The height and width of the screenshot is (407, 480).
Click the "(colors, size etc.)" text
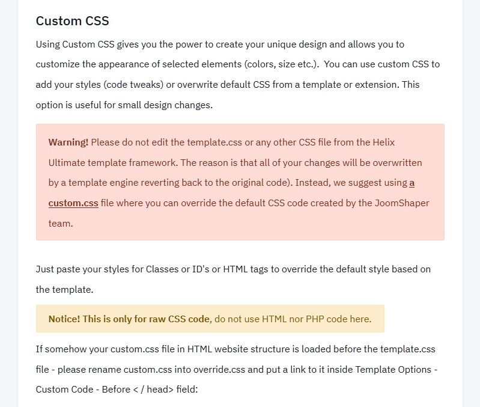[279, 64]
